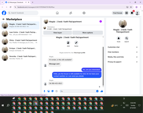Open the Facebook logo home link
Viewport: 143px width, 113px height.
pos(4,13)
